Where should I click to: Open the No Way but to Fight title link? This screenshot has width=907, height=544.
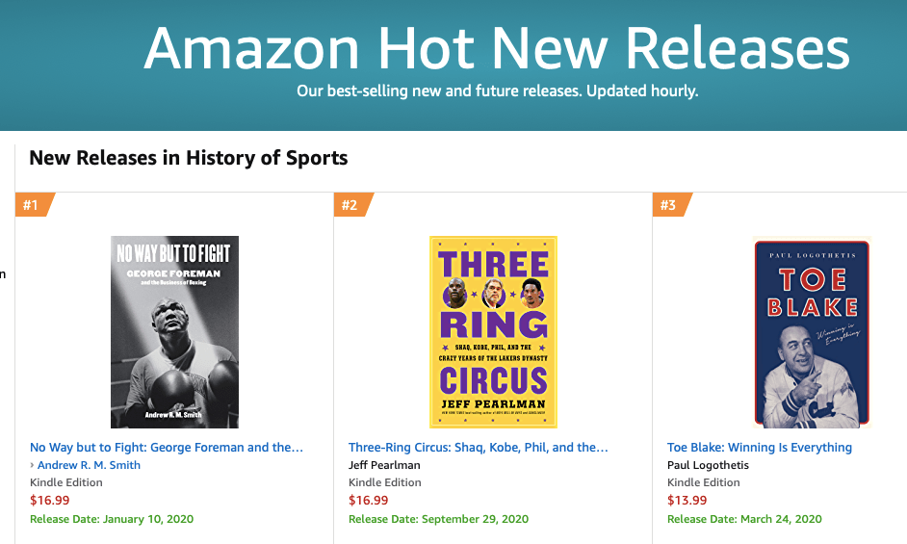click(167, 448)
